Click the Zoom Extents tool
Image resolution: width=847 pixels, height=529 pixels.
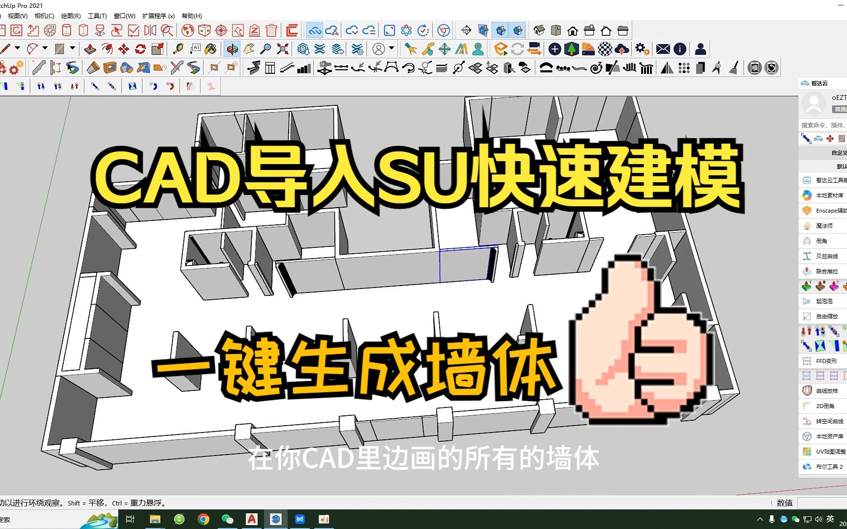(x=283, y=49)
